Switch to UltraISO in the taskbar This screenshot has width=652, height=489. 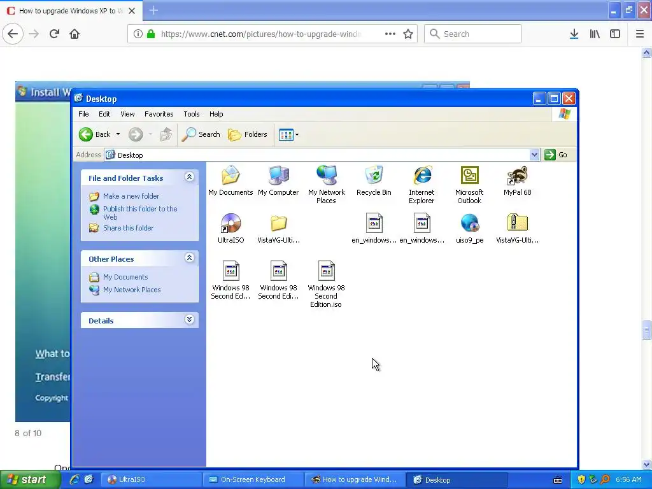(152, 479)
